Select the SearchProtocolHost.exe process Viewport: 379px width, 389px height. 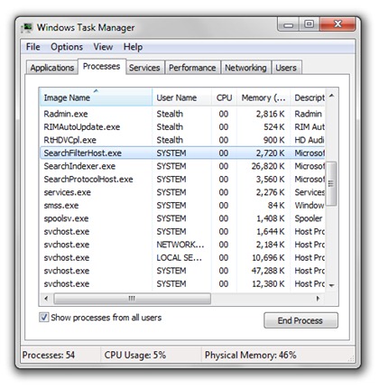coord(182,180)
